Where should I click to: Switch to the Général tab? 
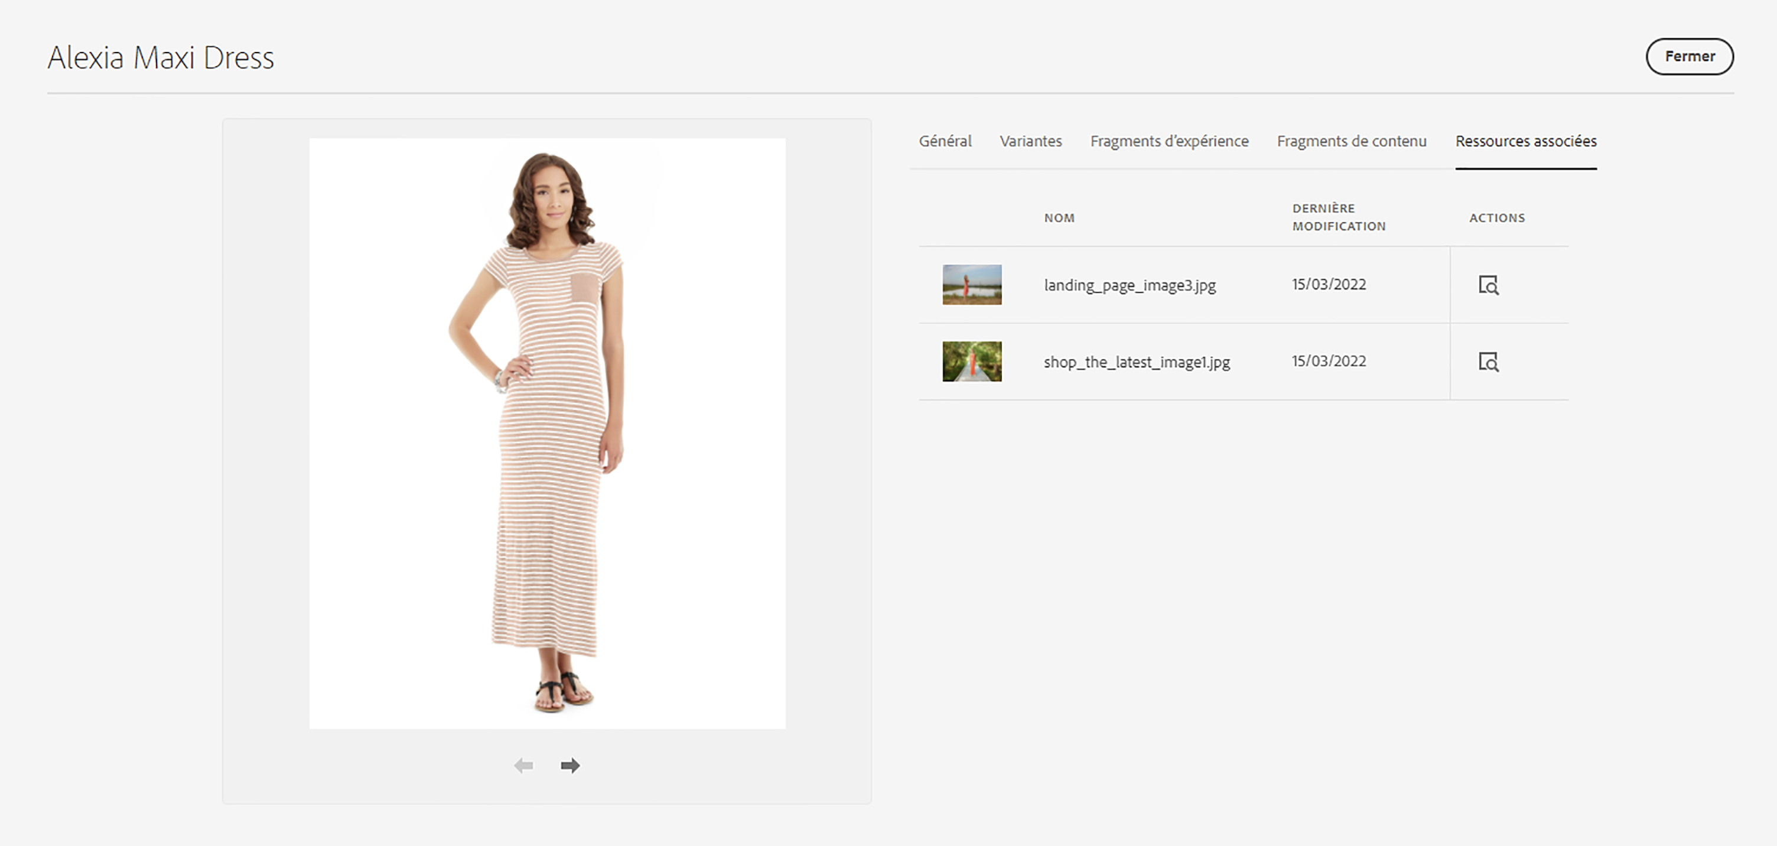click(x=945, y=141)
